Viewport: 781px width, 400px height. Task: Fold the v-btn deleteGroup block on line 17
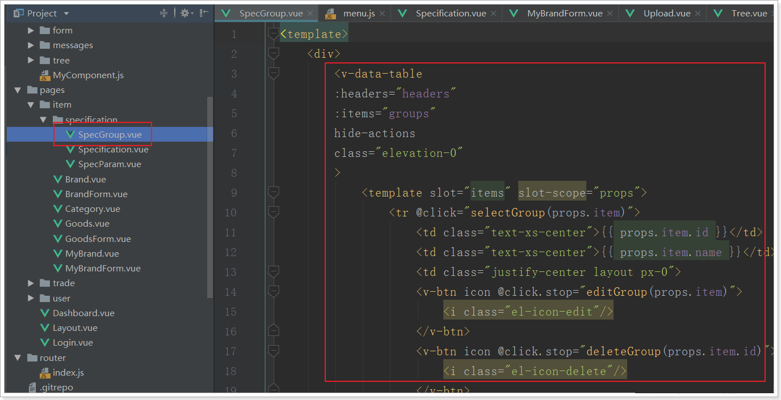[274, 351]
